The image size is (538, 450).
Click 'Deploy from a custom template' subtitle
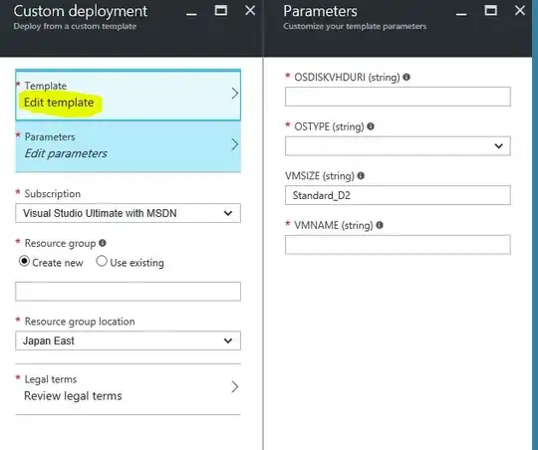75,26
